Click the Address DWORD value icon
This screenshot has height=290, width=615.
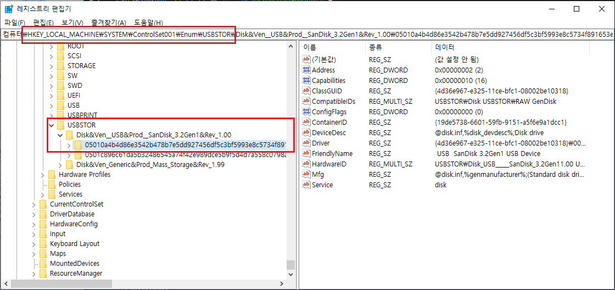pos(306,70)
